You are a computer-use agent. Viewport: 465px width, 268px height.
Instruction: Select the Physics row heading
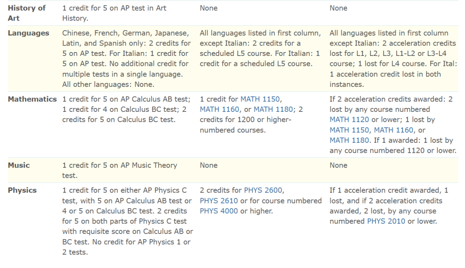(22, 190)
